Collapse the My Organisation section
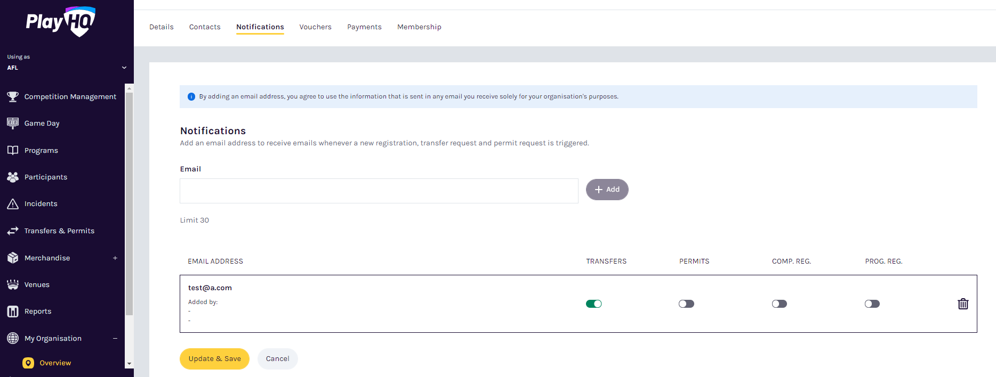Screen dimensions: 996x377 pyautogui.click(x=115, y=339)
